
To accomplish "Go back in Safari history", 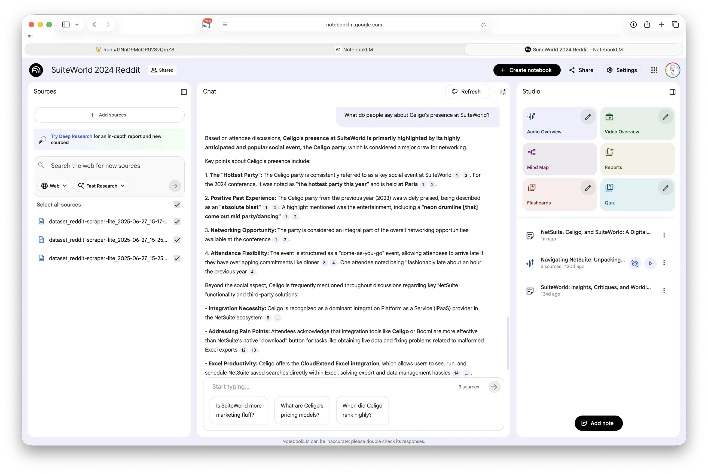I will tap(94, 25).
